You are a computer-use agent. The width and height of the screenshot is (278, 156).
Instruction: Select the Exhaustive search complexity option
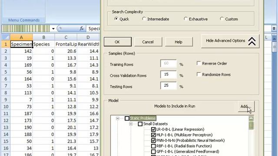pos(185,19)
